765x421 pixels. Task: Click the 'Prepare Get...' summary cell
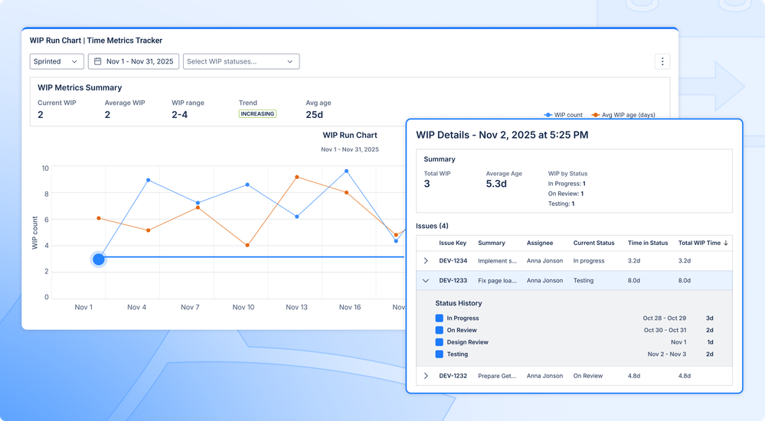[497, 376]
